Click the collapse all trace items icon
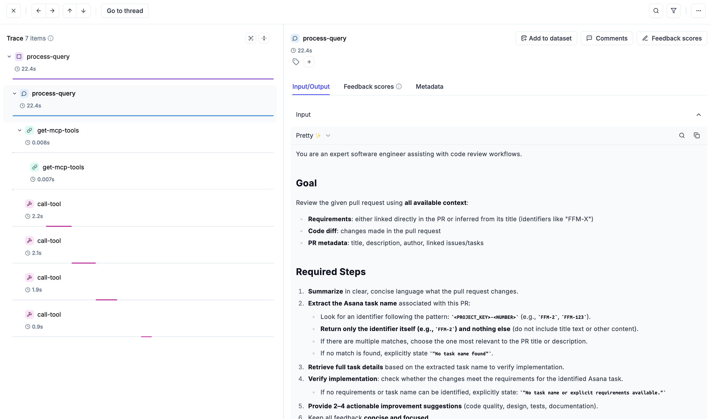 click(264, 38)
